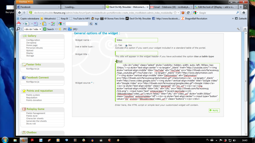
Task: Open the Character sheets link
Action: [x=35, y=118]
